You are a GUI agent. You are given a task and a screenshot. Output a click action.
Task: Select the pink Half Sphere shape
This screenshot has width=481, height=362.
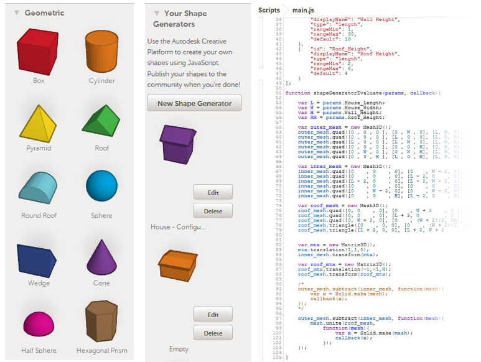point(39,324)
